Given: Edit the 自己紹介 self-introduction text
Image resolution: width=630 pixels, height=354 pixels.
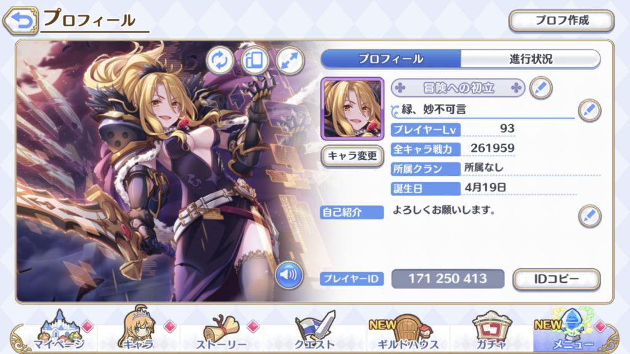Looking at the screenshot, I should pyautogui.click(x=589, y=216).
